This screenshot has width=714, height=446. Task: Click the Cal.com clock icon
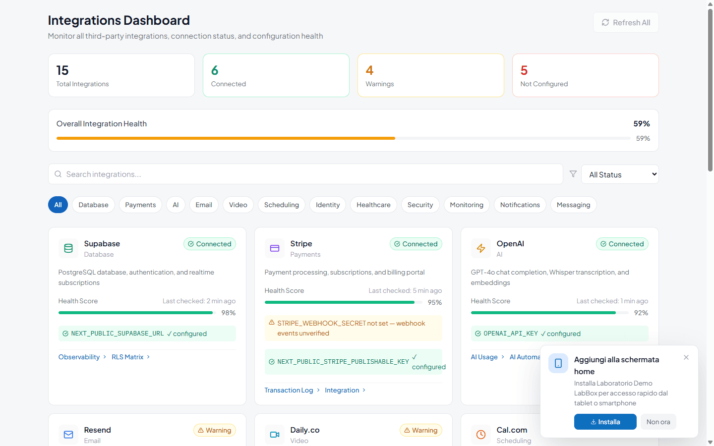tap(481, 435)
